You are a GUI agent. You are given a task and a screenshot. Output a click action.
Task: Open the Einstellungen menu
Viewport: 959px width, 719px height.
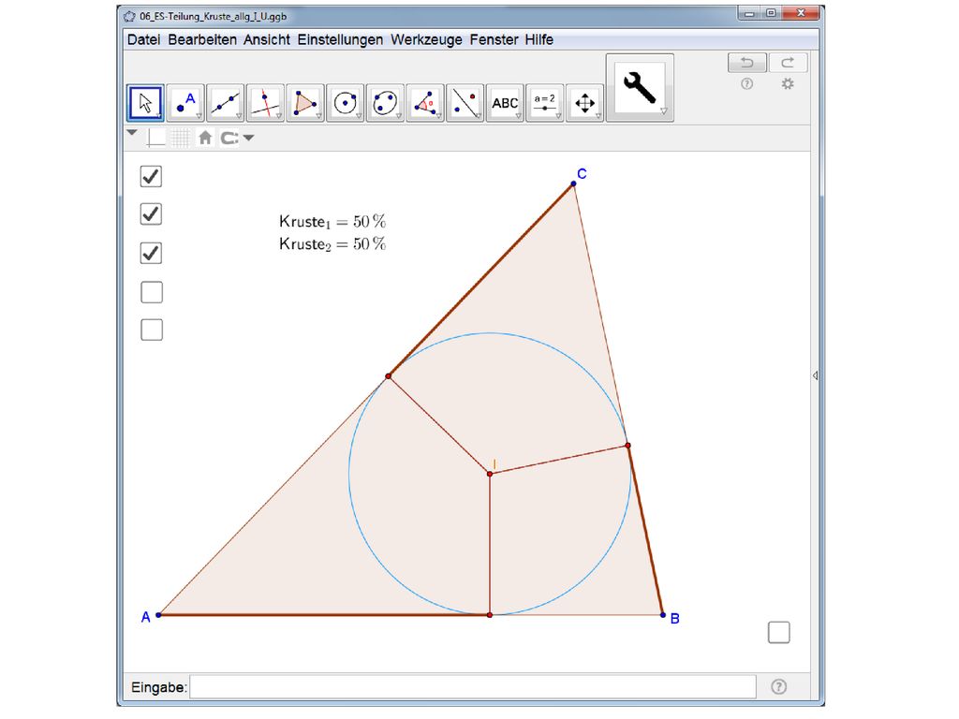coord(340,39)
